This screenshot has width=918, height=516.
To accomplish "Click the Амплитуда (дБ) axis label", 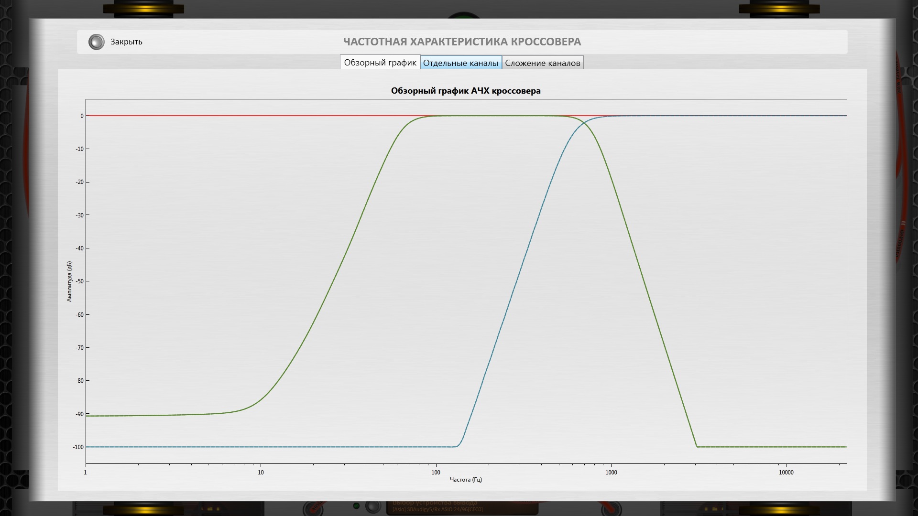I will click(x=69, y=281).
